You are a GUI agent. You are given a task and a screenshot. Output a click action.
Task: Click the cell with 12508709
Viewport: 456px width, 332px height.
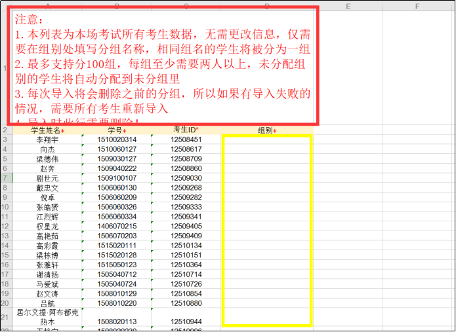tap(186, 158)
